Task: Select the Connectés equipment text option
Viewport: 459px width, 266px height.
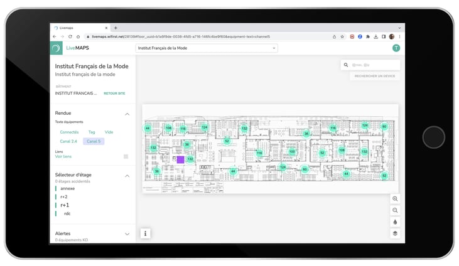Action: coord(69,132)
